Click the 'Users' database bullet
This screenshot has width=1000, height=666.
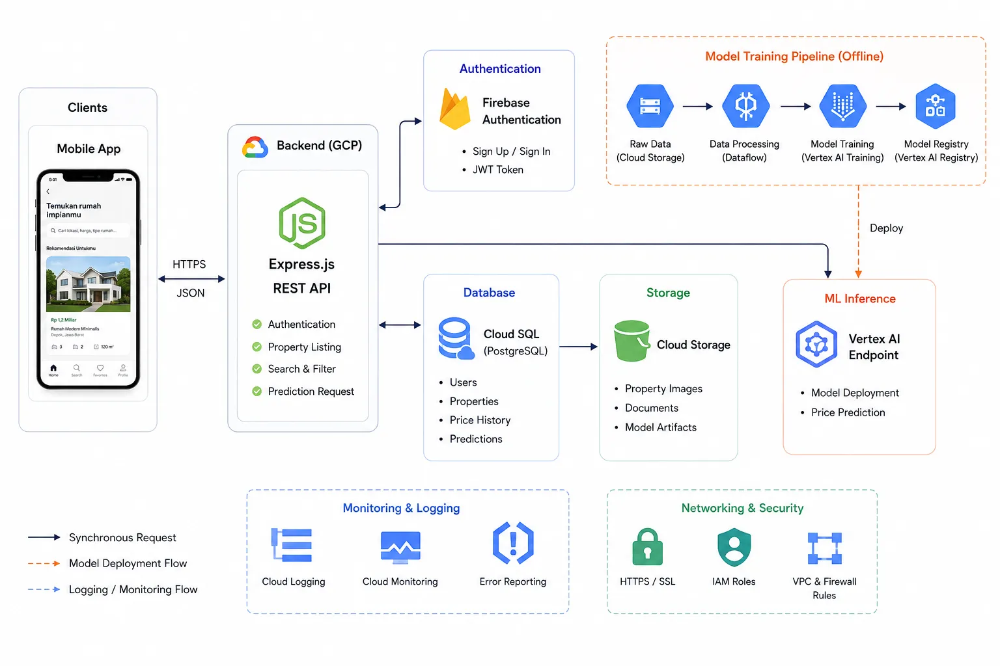tap(463, 382)
